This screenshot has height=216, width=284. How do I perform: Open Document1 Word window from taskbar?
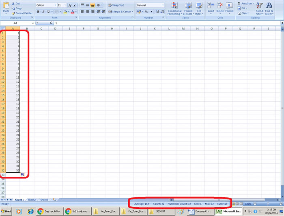click(x=200, y=211)
